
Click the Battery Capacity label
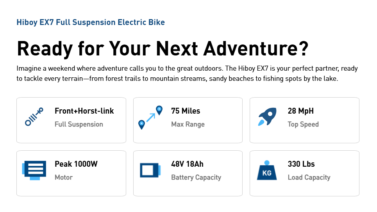(x=196, y=177)
